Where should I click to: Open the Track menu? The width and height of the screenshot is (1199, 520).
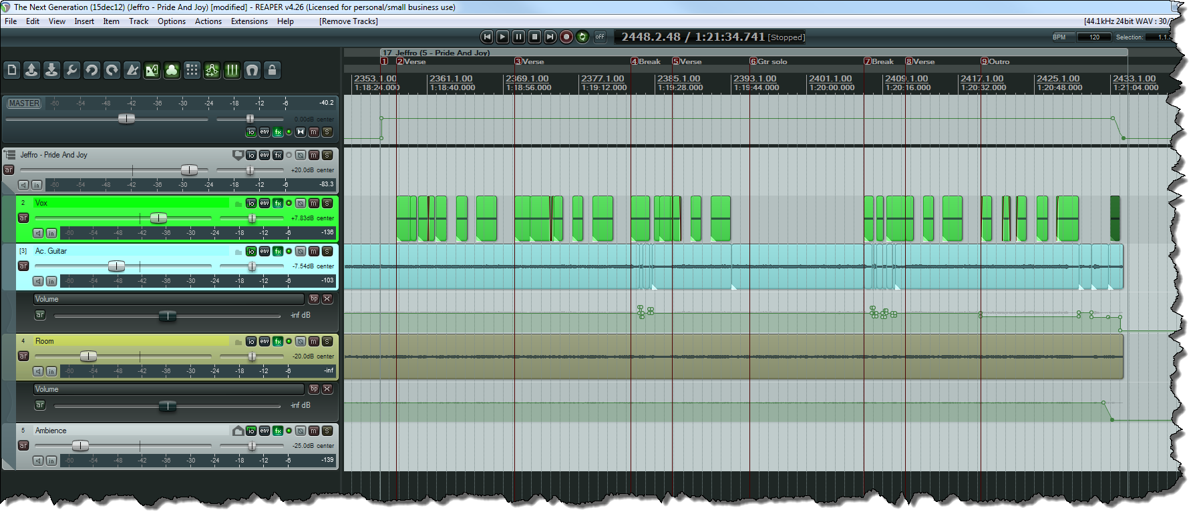(139, 21)
